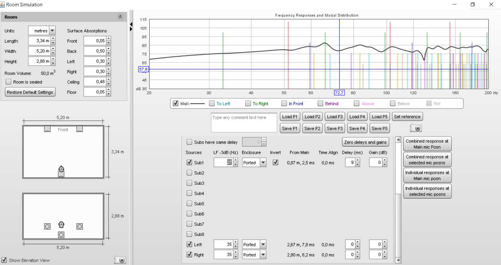Open the Right speaker Enclosure dropdown

click(263, 255)
